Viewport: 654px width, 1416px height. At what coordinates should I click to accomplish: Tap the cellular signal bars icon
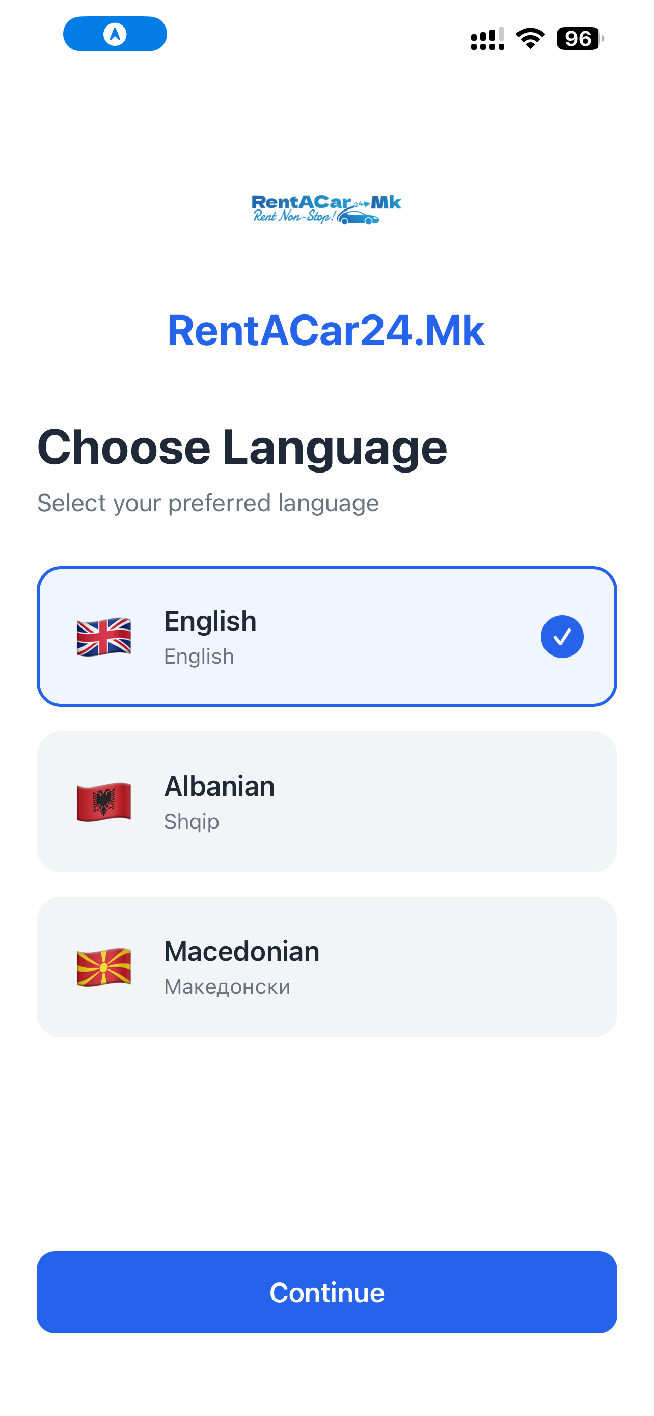(x=487, y=38)
